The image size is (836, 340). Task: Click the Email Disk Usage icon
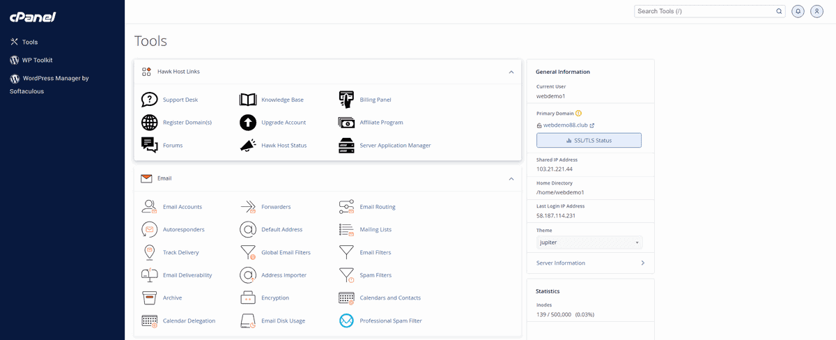coord(248,321)
